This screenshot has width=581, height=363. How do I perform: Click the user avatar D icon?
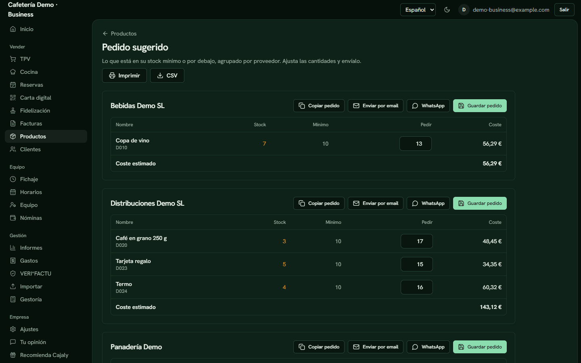(464, 10)
